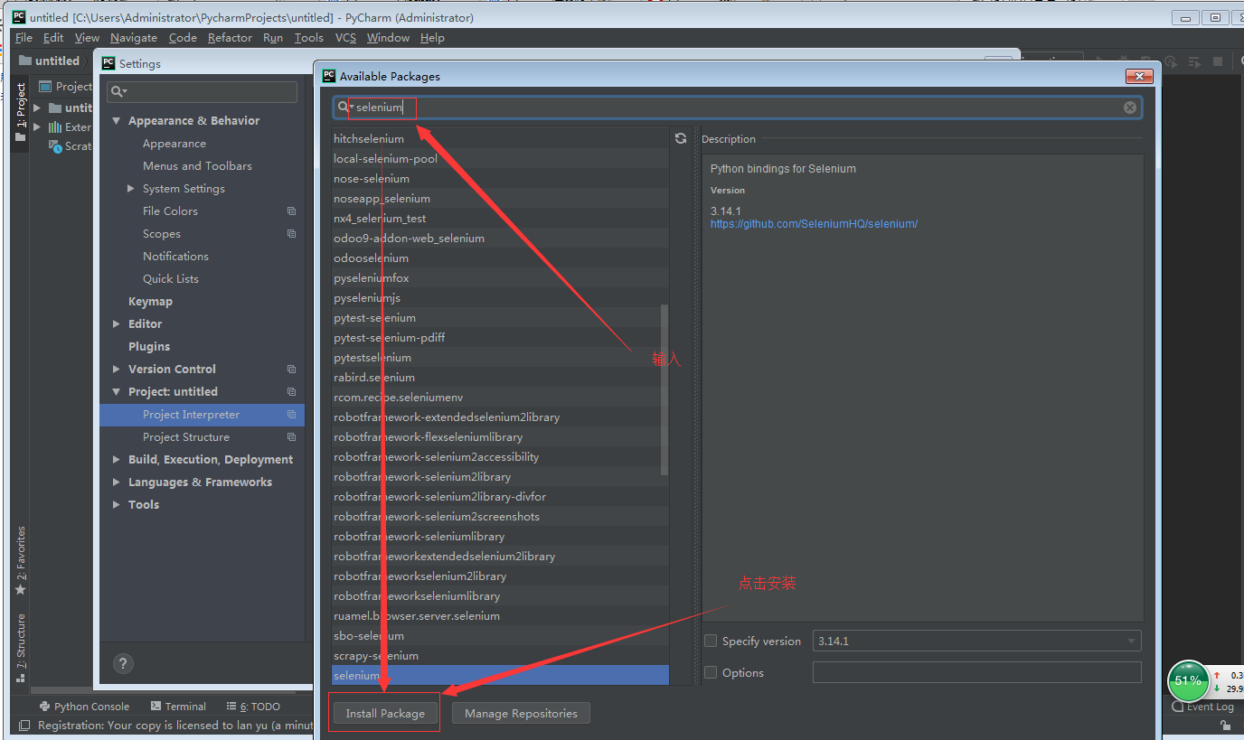1244x740 pixels.
Task: Open the help question mark button in Settings
Action: click(124, 663)
